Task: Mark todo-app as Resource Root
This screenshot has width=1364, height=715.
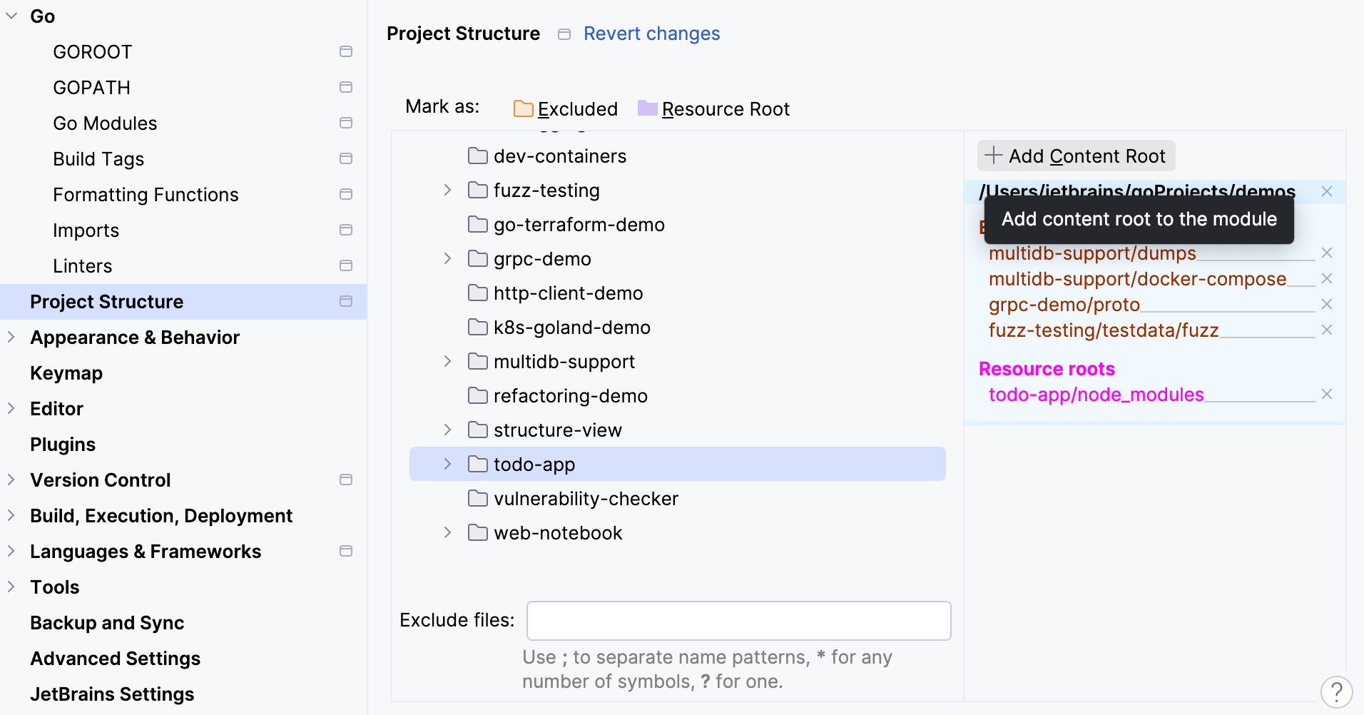Action: (713, 108)
